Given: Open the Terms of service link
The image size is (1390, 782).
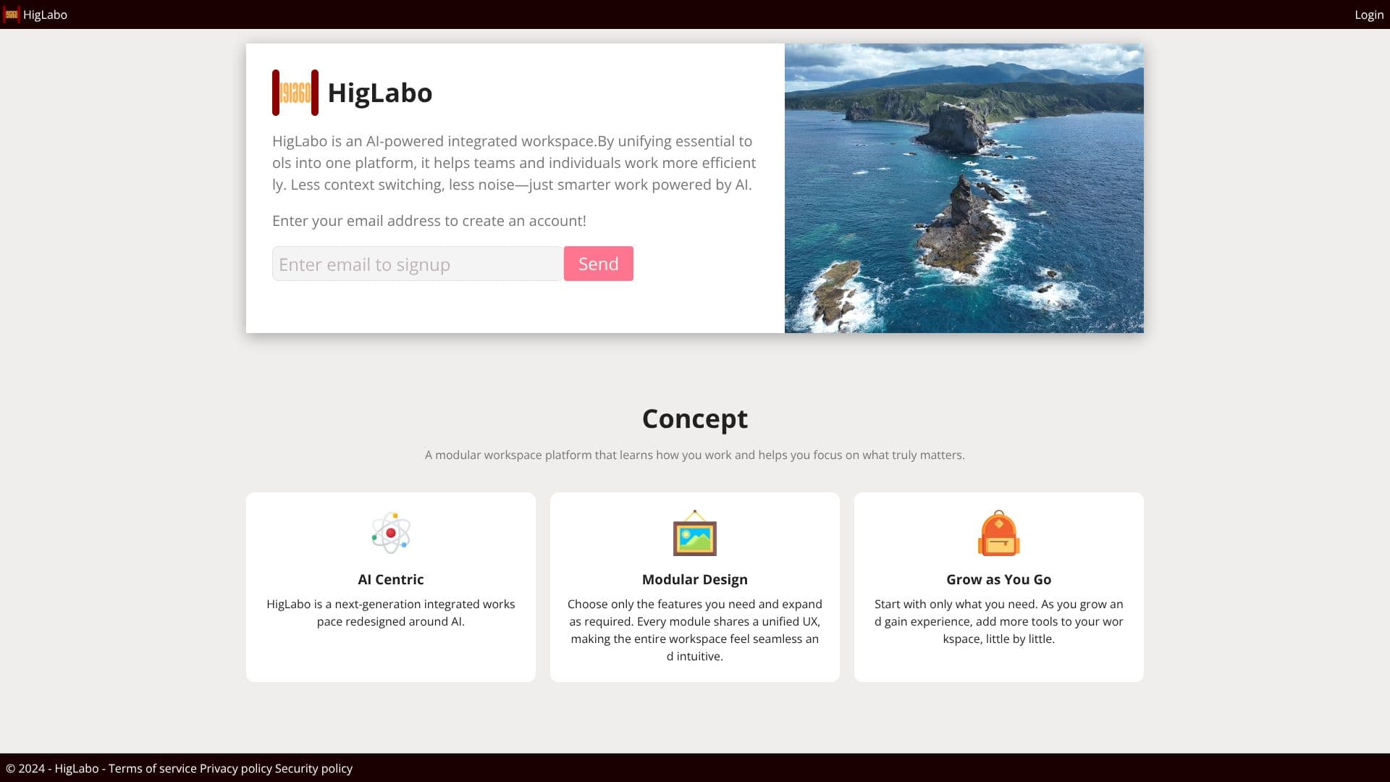Looking at the screenshot, I should 153,768.
